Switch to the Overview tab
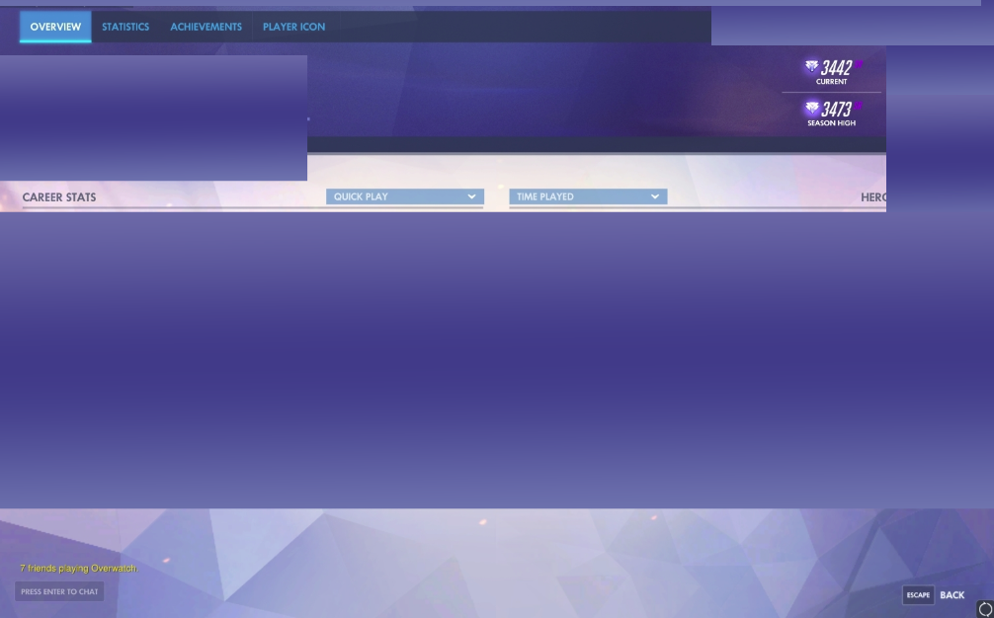This screenshot has width=994, height=618. click(55, 27)
